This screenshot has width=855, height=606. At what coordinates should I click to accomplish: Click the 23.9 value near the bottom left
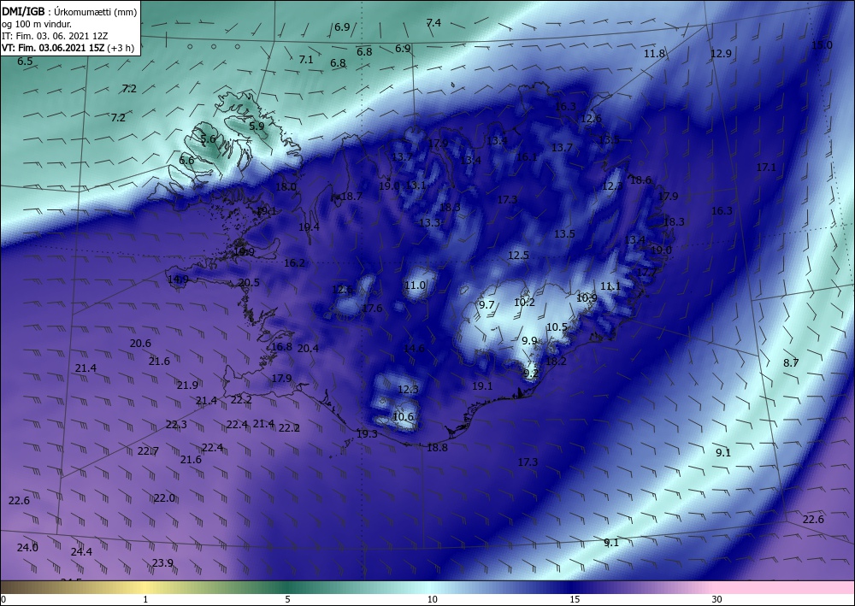tap(162, 562)
